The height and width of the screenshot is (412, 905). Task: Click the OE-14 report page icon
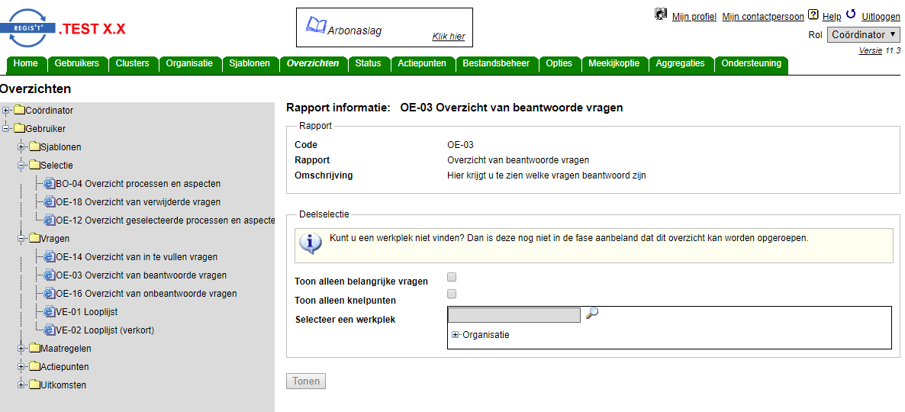[x=50, y=257]
